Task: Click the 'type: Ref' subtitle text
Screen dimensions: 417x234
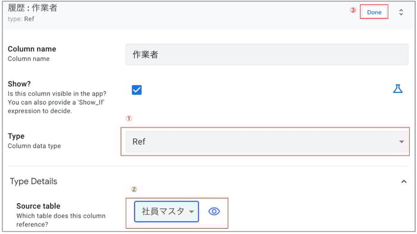Action: (21, 19)
